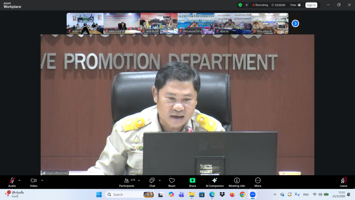Select the first participant thumbnail in gallery strip
The height and width of the screenshot is (200, 355).
click(x=85, y=23)
